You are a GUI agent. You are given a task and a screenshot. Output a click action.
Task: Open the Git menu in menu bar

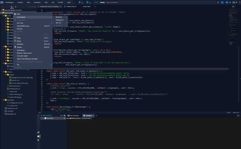click(53, 2)
